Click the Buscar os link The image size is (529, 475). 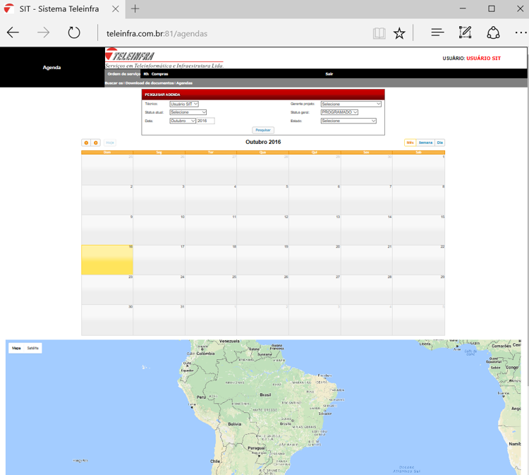[114, 83]
